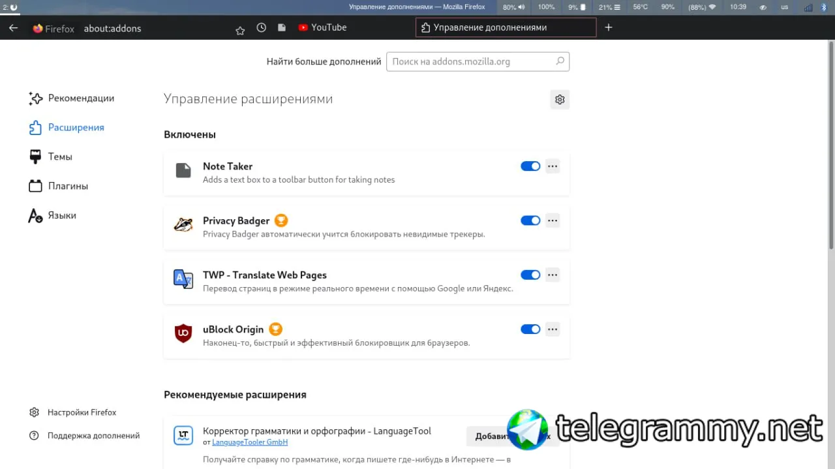Open the history clock icon in toolbar
Screen dimensions: 835x469
[x=262, y=27]
